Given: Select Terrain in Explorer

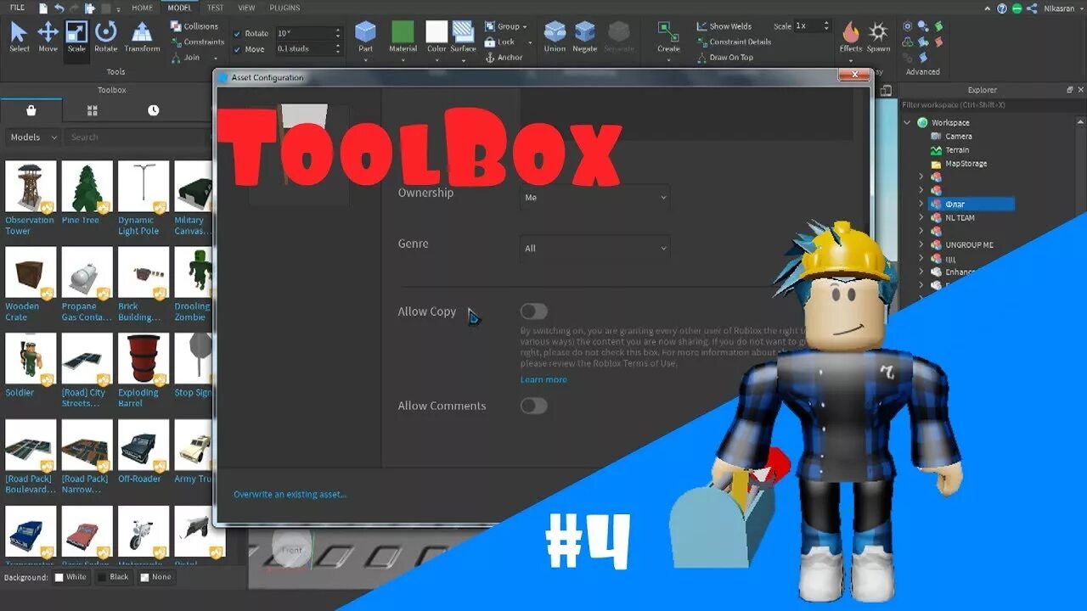Looking at the screenshot, I should pyautogui.click(x=957, y=149).
